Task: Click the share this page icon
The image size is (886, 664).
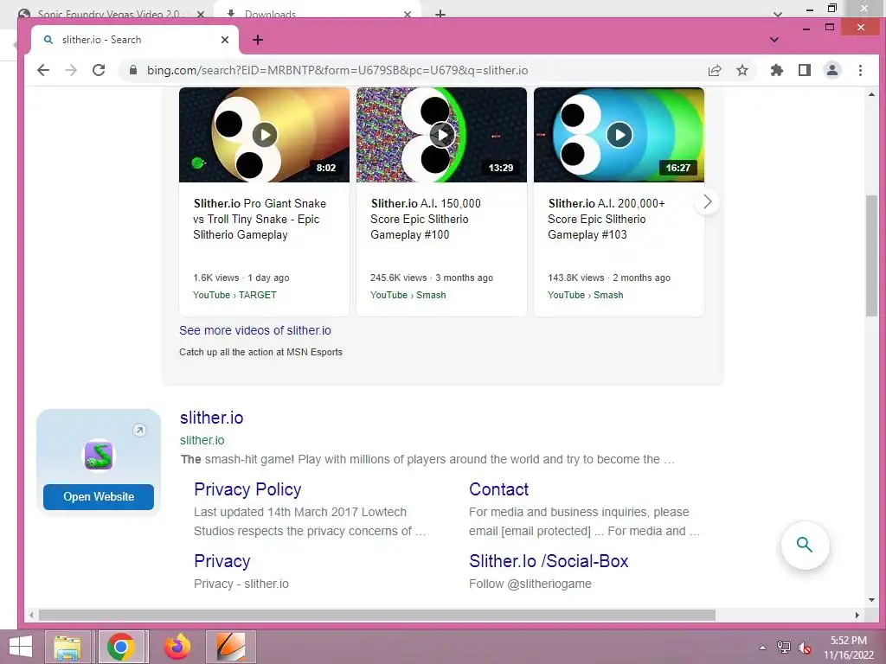Action: tap(715, 70)
